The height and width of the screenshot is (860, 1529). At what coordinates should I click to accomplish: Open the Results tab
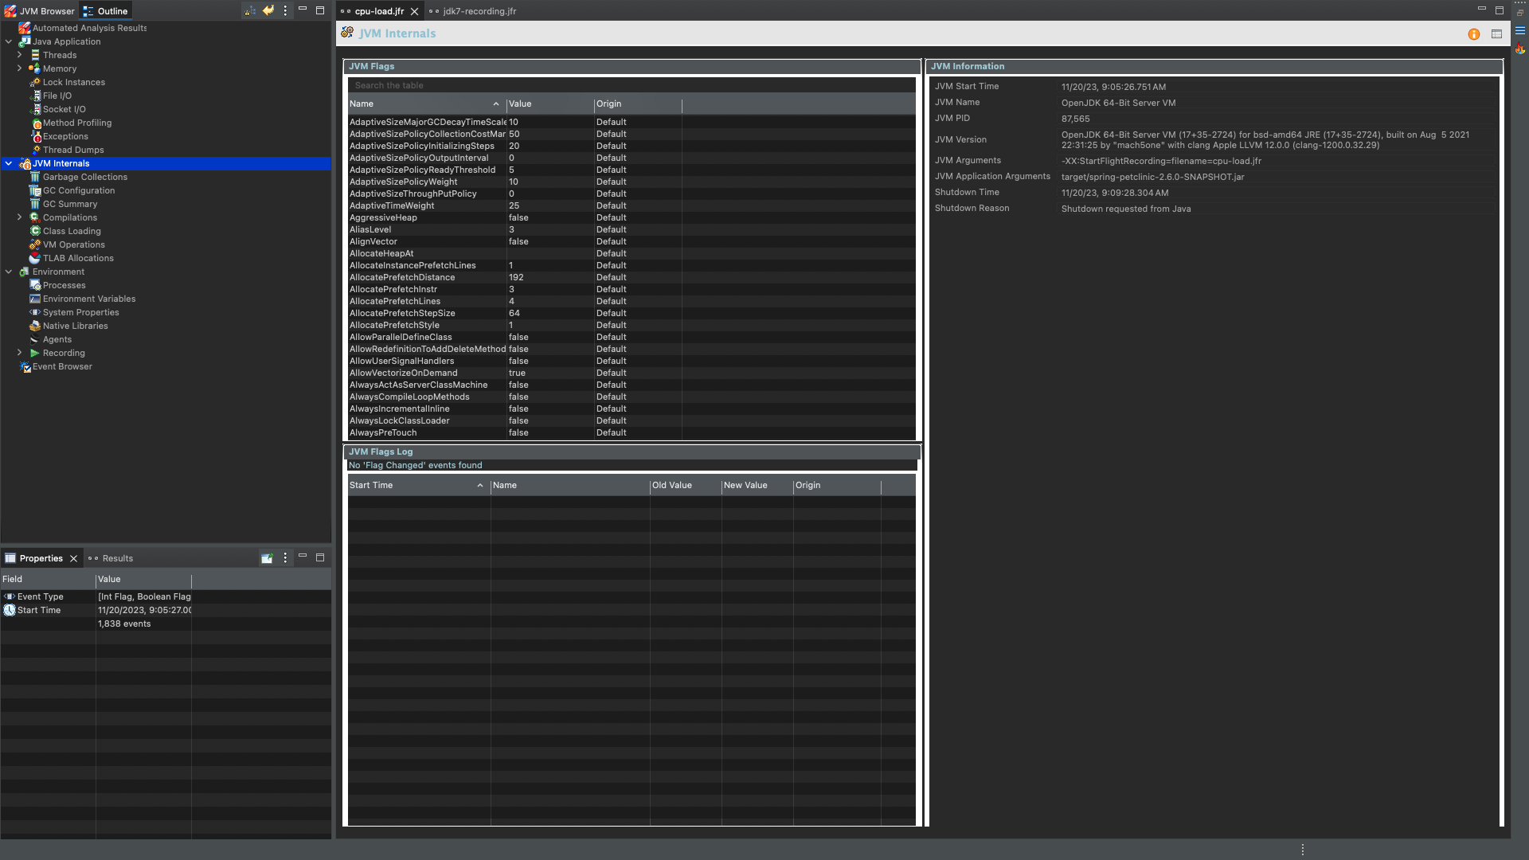pos(117,558)
